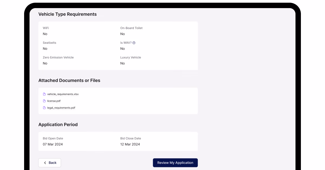Viewport: 325px width, 170px height.
Task: Click the Is WAV? help icon
Action: (134, 43)
